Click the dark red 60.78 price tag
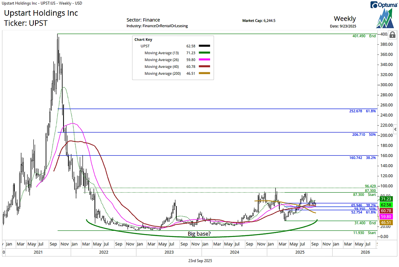This screenshot has width=399, height=267. coord(386,211)
